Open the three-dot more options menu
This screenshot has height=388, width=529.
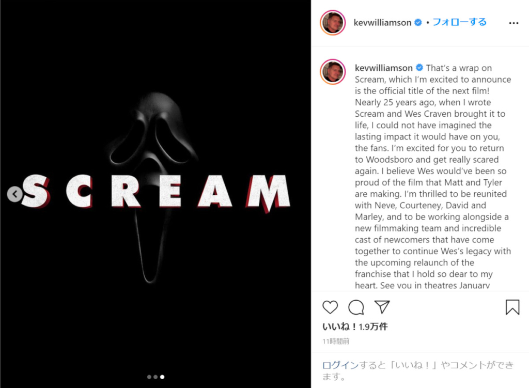coord(514,23)
